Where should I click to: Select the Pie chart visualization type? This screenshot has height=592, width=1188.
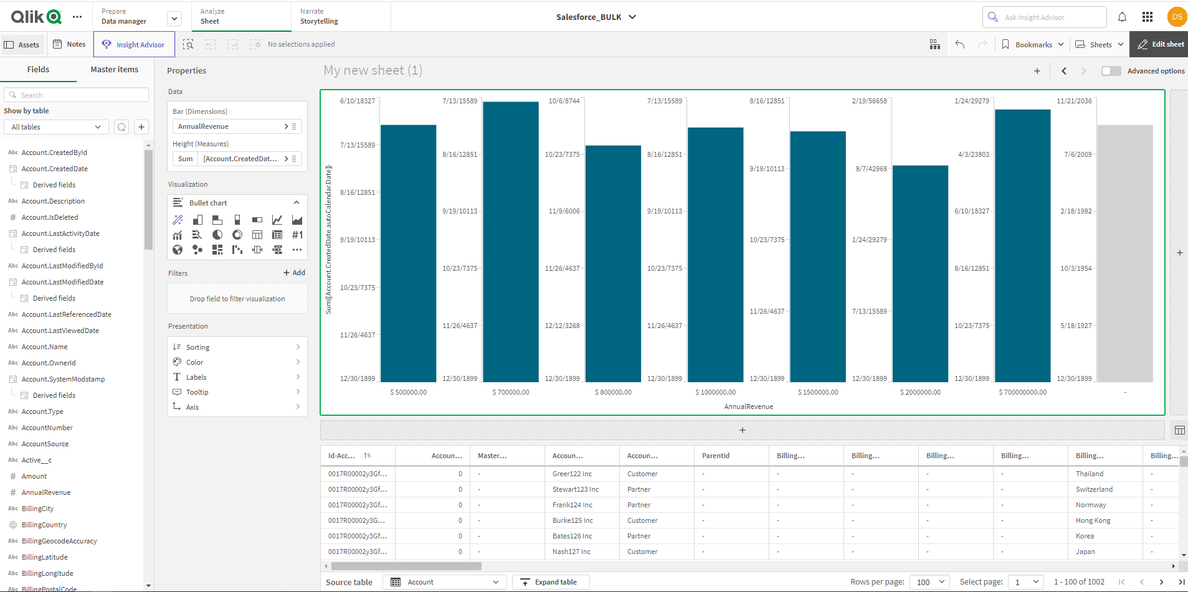coord(217,235)
